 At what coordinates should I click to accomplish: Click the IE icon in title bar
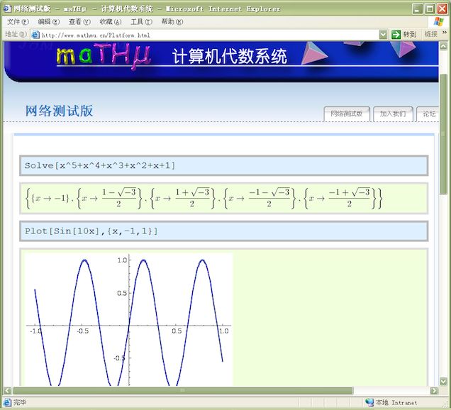point(7,9)
